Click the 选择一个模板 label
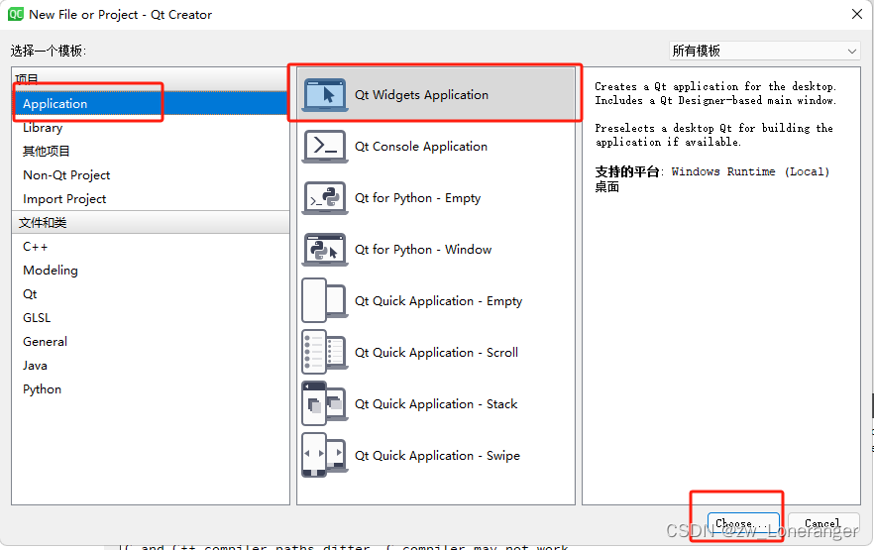 (48, 51)
